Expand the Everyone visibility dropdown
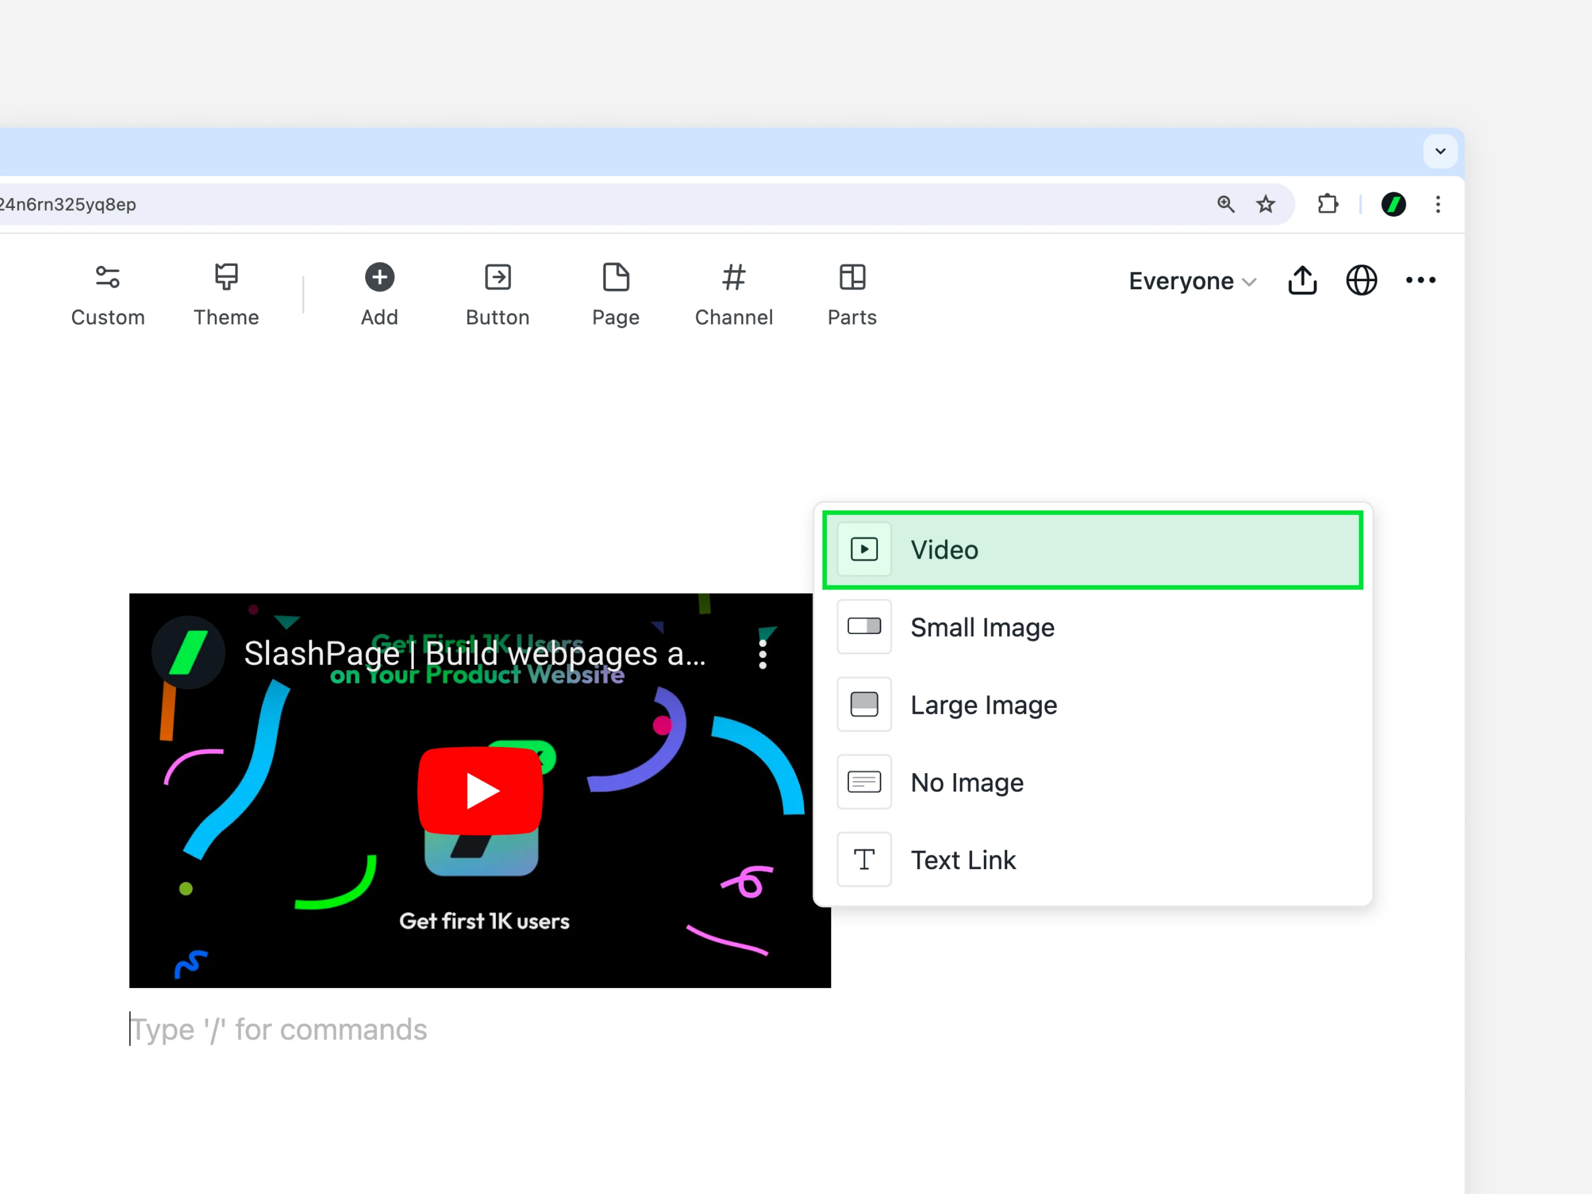Viewport: 1592px width, 1194px height. (1192, 281)
